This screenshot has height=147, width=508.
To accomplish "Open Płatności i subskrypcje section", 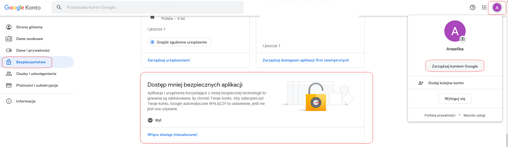I will (x=37, y=85).
